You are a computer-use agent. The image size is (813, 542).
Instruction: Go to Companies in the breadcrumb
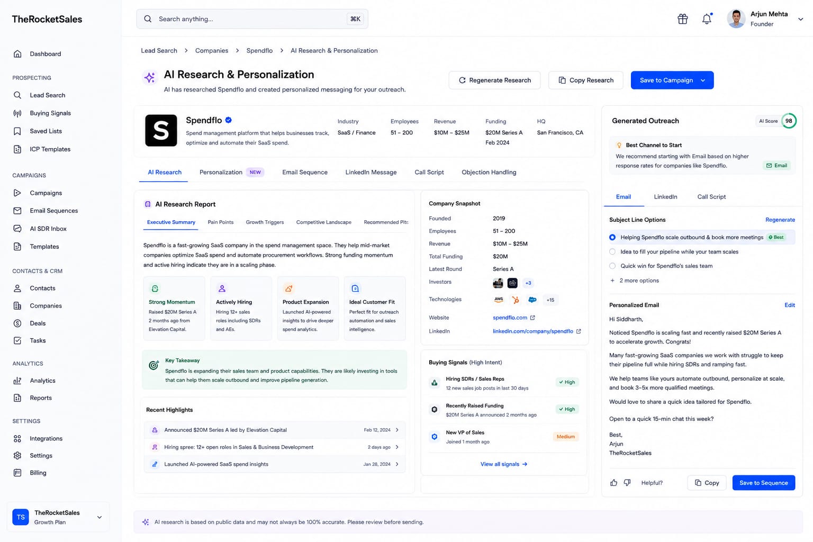coord(212,51)
